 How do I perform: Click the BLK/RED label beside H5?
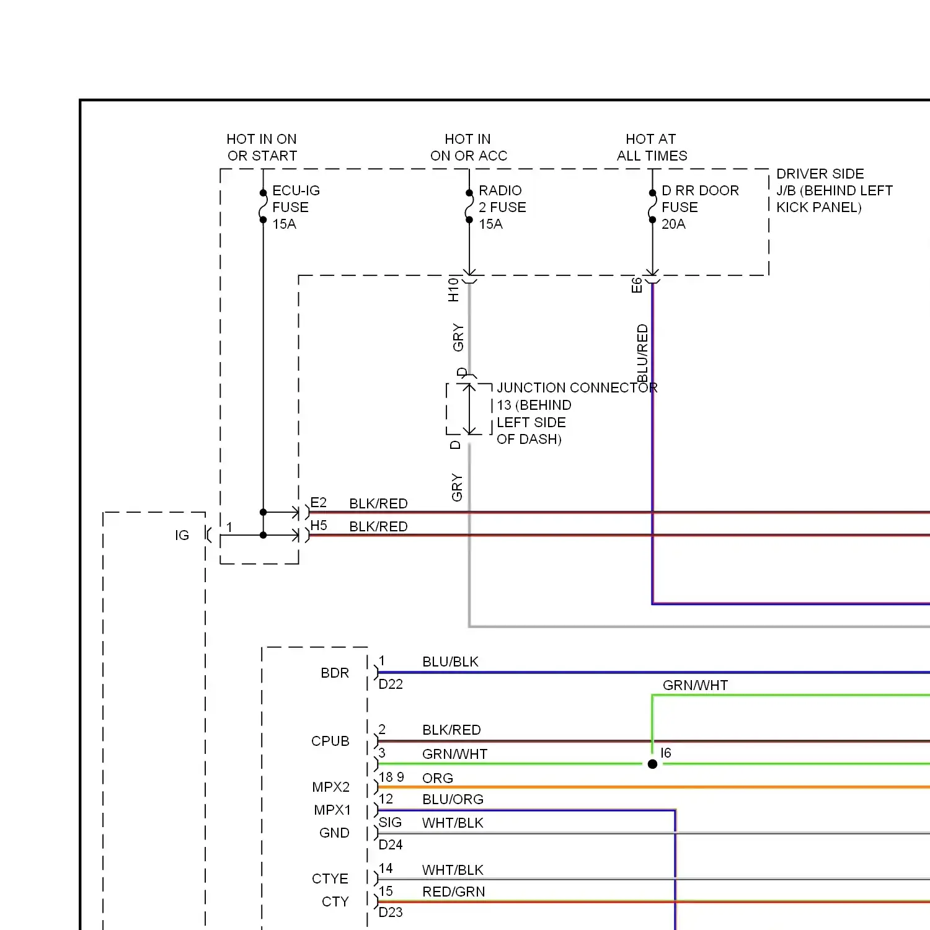click(378, 526)
